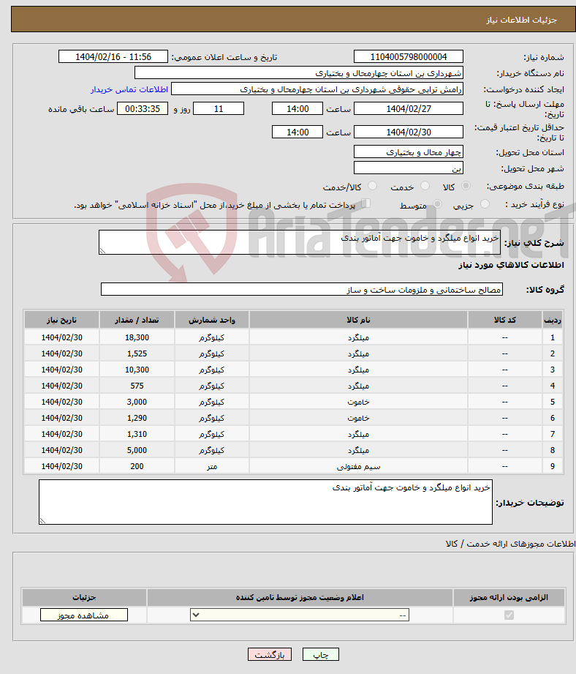The image size is (576, 674).
Task: Select the متوسط purchase type radio
Action: (437, 203)
